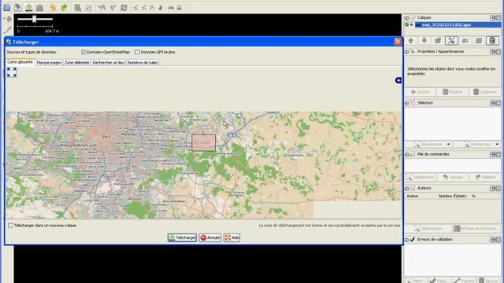Click the detach Auteurs panel icon
The image size is (504, 283).
(492, 189)
